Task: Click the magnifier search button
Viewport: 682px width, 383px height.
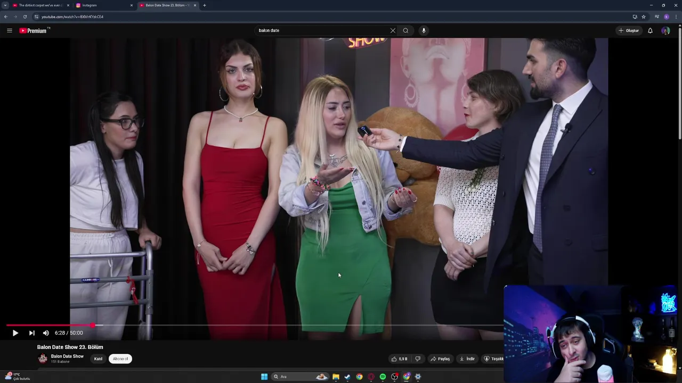Action: [x=405, y=30]
